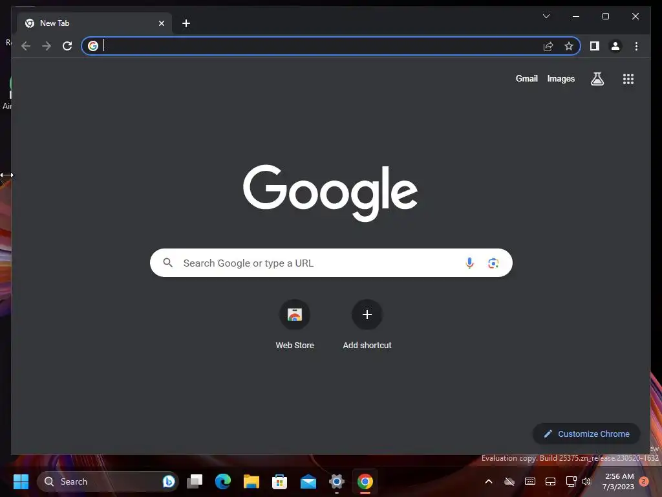Select the New Tab tab

[94, 23]
